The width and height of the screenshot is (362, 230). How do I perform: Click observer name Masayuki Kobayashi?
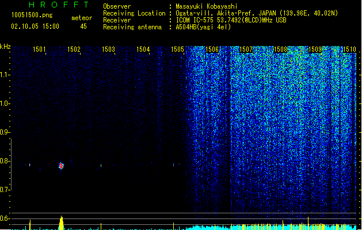pos(207,6)
